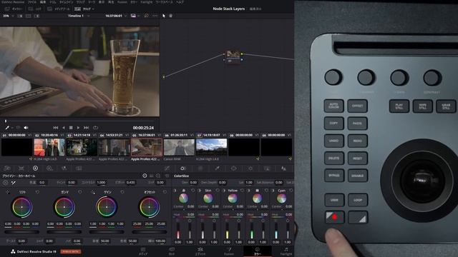Image resolution: width=458 pixels, height=257 pixels.
Task: Open the Color Match palette icon
Action: 21,168
